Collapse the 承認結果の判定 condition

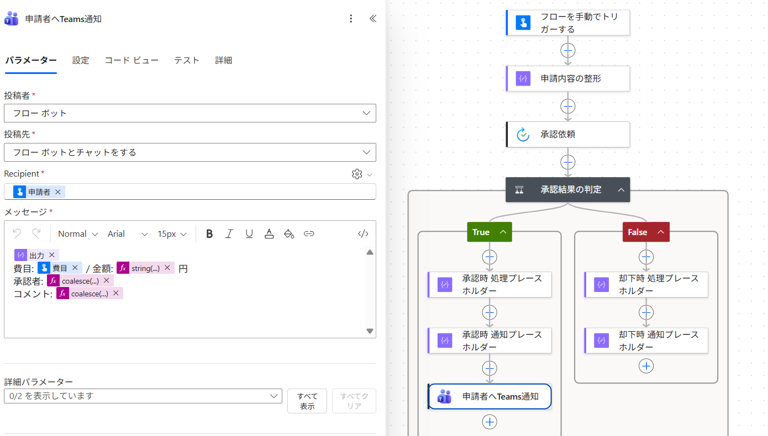[621, 189]
